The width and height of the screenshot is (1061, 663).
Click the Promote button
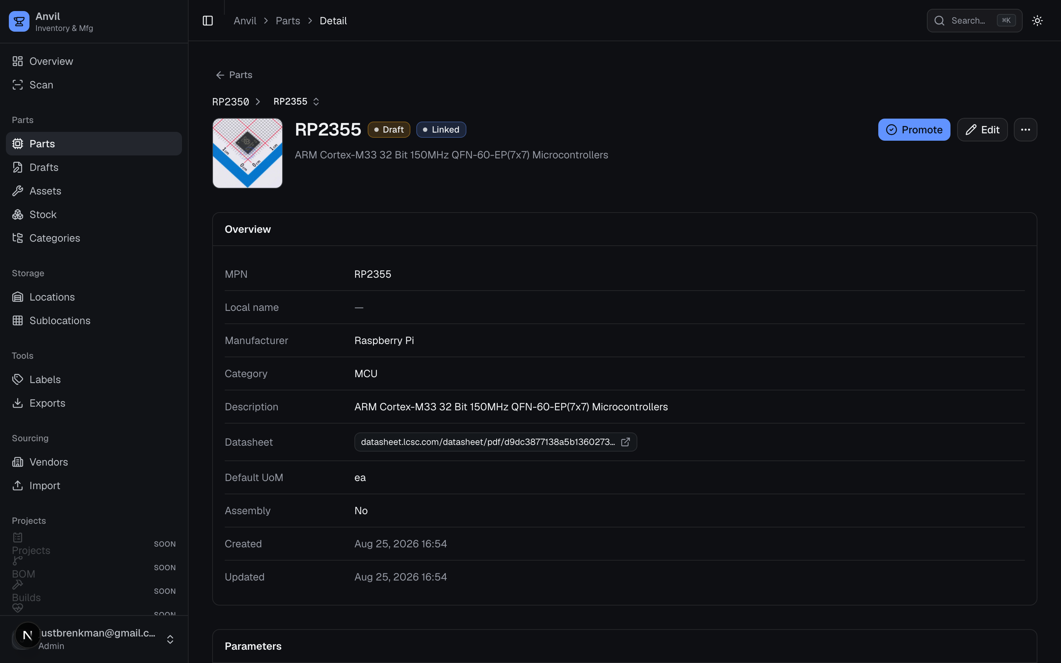(x=914, y=129)
